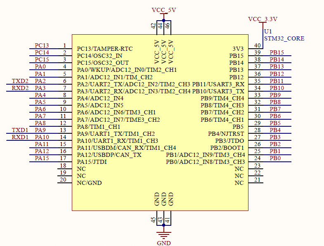The width and height of the screenshot is (324, 246).
Task: Select pin number 40 at 3V3
Action: click(257, 45)
